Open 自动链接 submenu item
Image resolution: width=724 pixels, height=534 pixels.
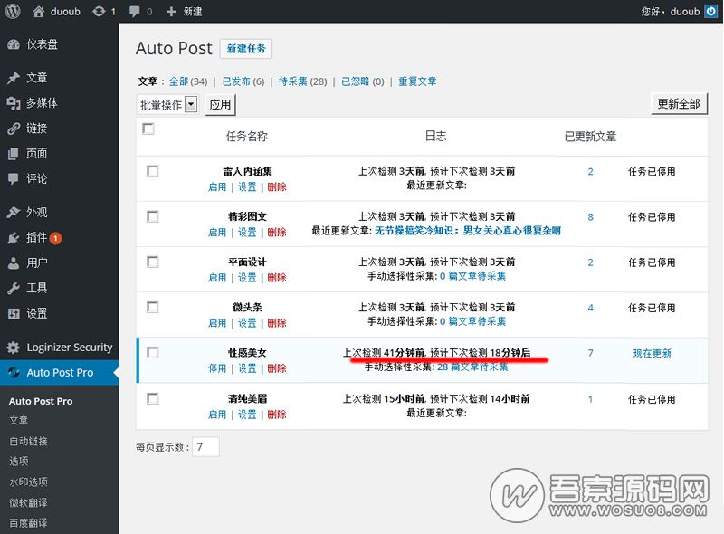pyautogui.click(x=28, y=441)
